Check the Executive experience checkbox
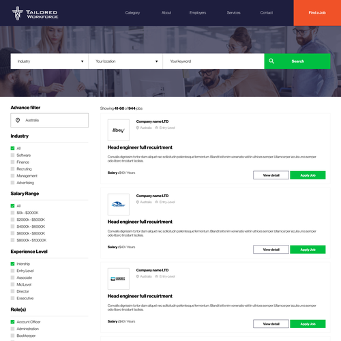The width and height of the screenshot is (341, 341). (x=12, y=298)
